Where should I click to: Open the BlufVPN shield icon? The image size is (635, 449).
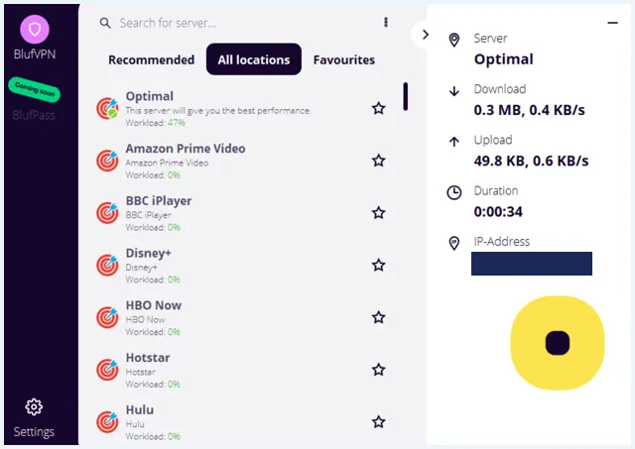coord(35,29)
